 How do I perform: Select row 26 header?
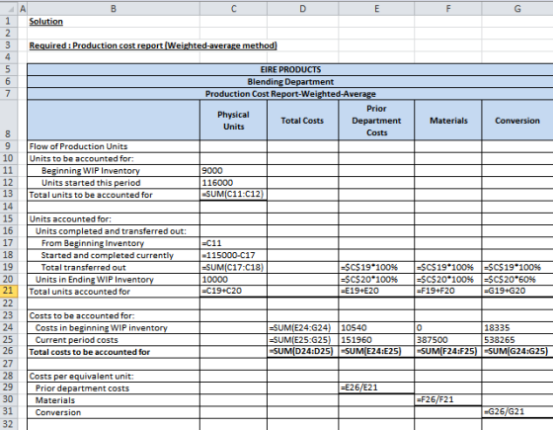[9, 352]
